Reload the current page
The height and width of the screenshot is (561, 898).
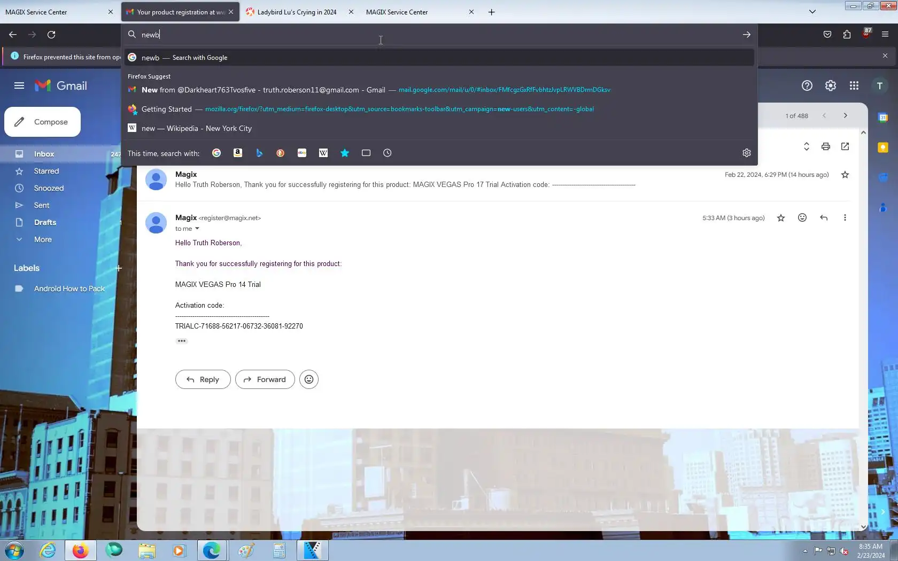click(x=51, y=35)
